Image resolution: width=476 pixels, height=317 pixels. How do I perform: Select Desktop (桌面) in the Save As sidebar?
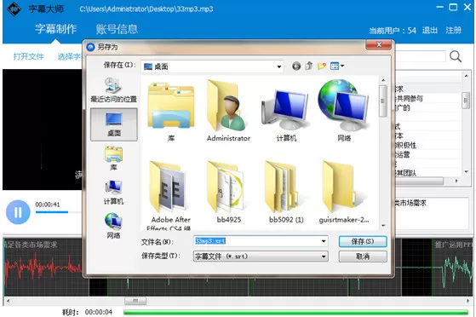pyautogui.click(x=114, y=124)
